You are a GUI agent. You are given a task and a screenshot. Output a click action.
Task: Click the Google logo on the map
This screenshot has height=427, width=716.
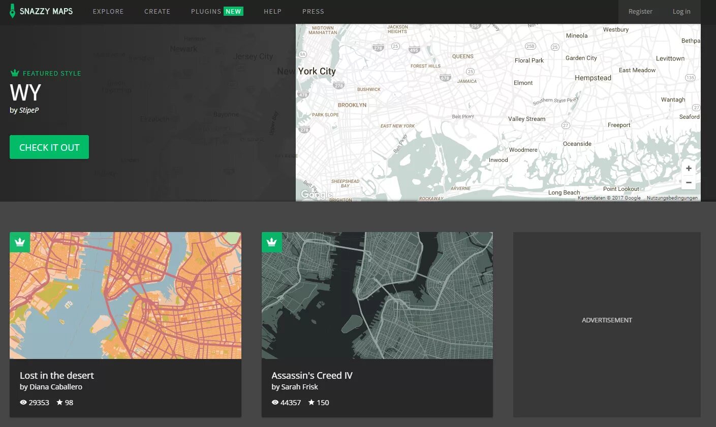(x=317, y=194)
